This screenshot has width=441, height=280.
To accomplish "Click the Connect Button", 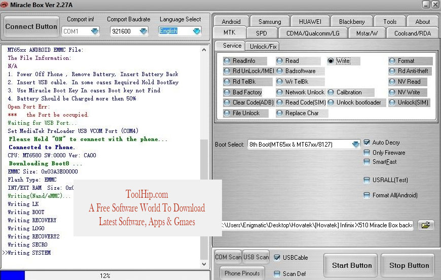I will point(31,26).
